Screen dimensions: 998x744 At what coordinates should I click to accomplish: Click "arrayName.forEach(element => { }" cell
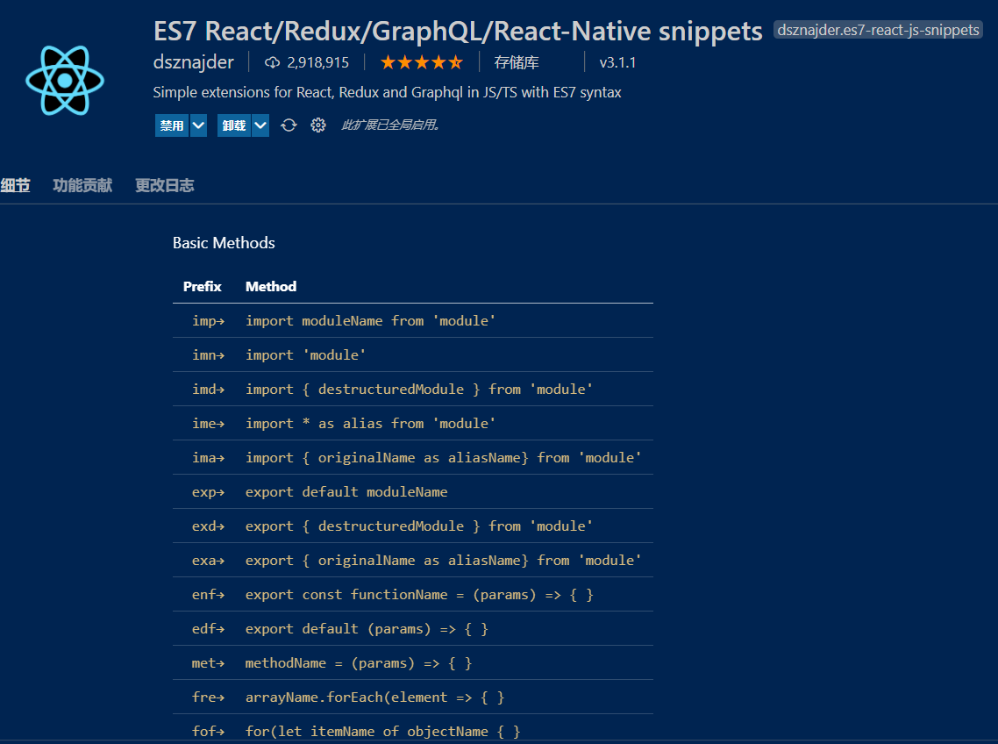tap(375, 697)
